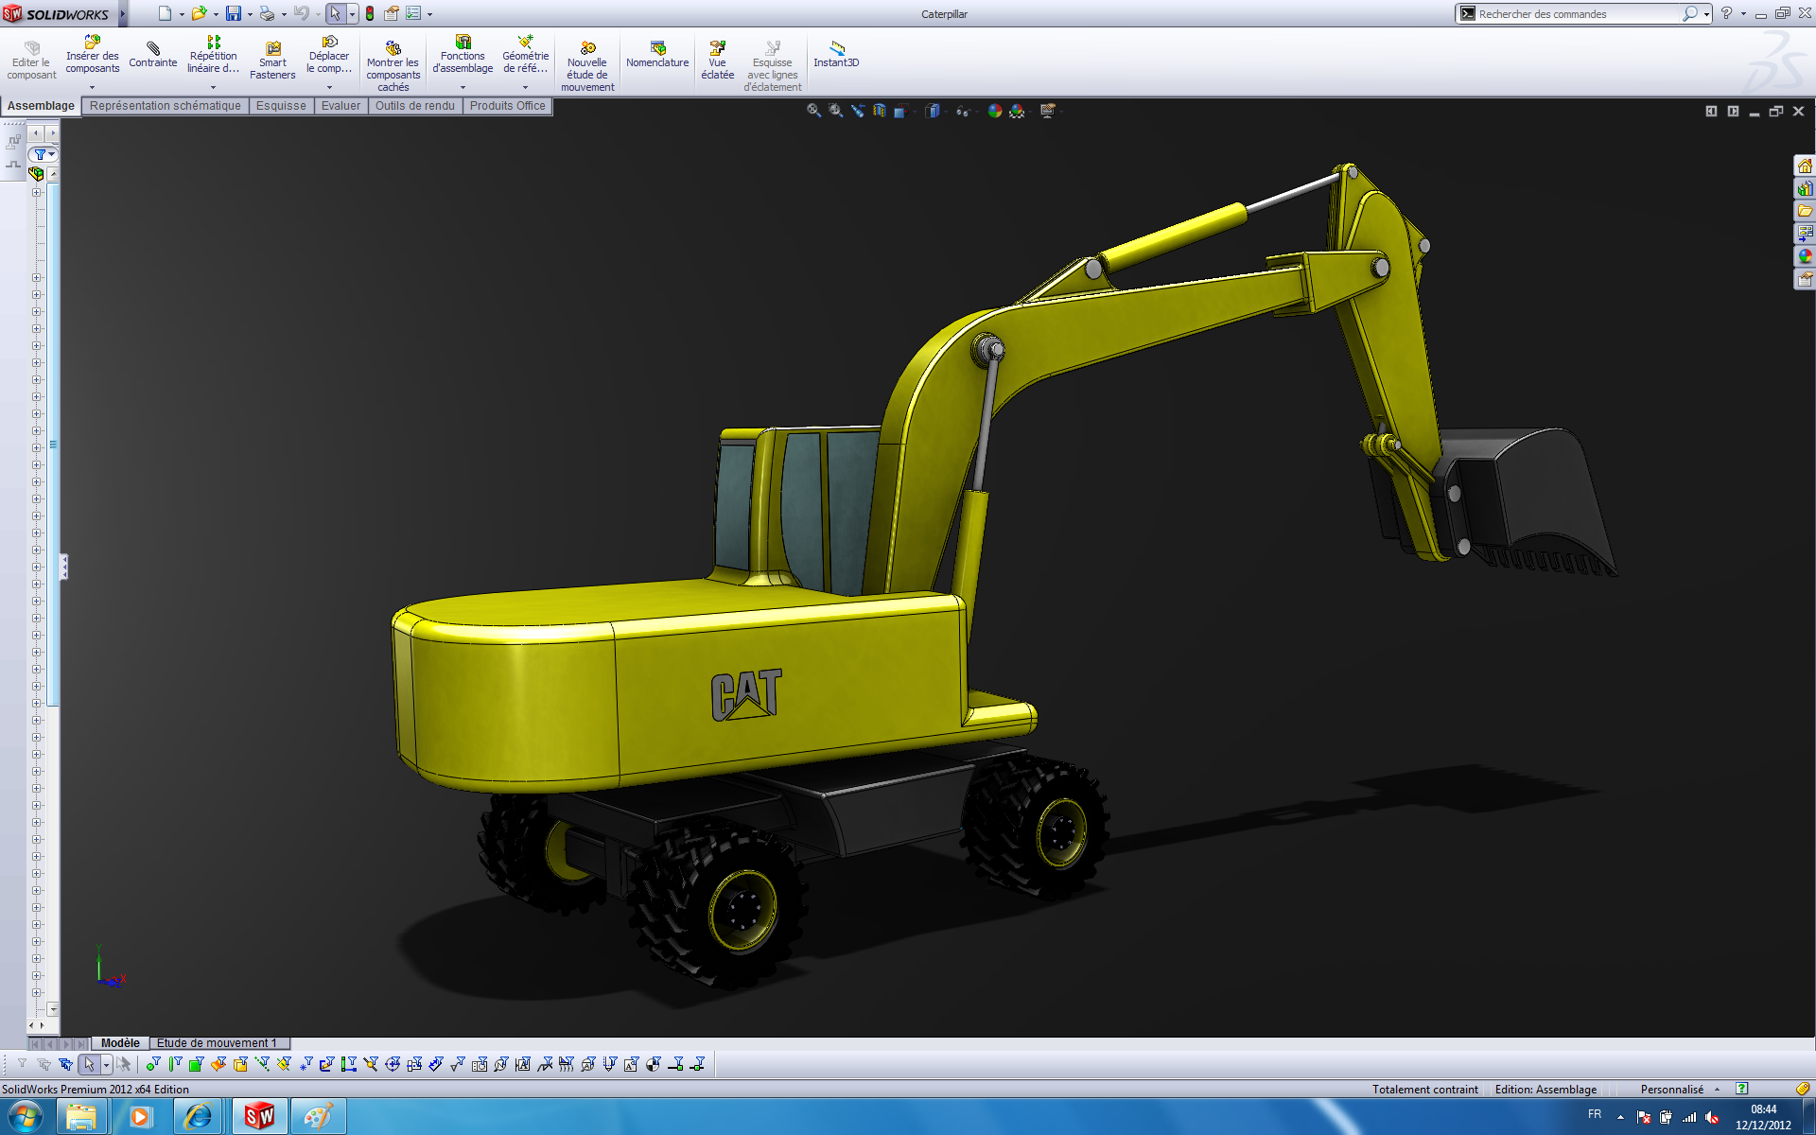Open dropdown under Fonctions d'assemblage
This screenshot has height=1135, width=1816.
(463, 87)
